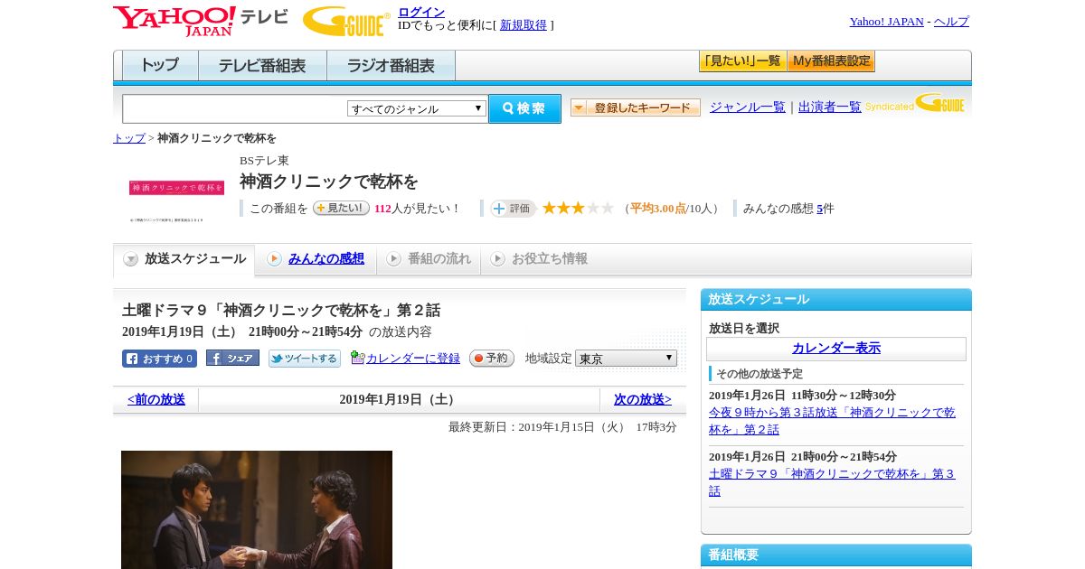Open the ジャンル一覧 link

(748, 107)
